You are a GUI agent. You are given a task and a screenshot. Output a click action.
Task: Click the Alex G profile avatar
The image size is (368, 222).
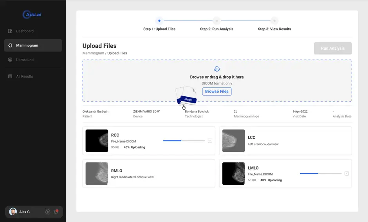pyautogui.click(x=13, y=212)
